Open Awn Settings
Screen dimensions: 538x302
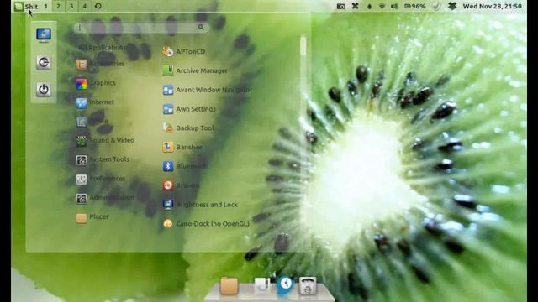(x=189, y=109)
